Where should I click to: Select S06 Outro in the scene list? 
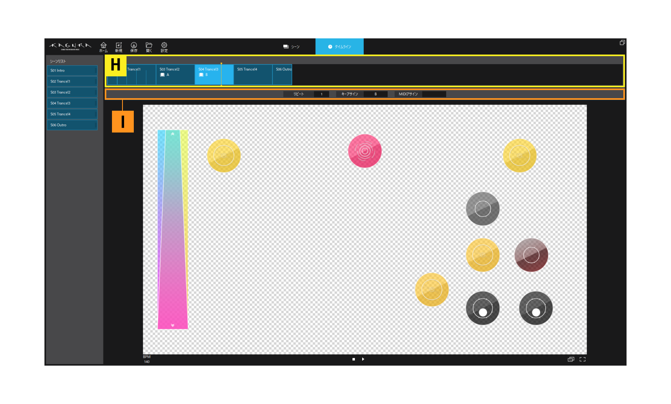point(72,125)
